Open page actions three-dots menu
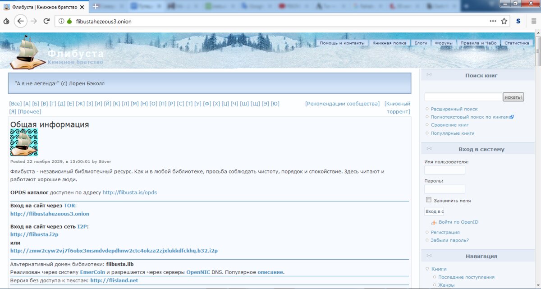Viewport: 541px width, 289px height. click(493, 21)
